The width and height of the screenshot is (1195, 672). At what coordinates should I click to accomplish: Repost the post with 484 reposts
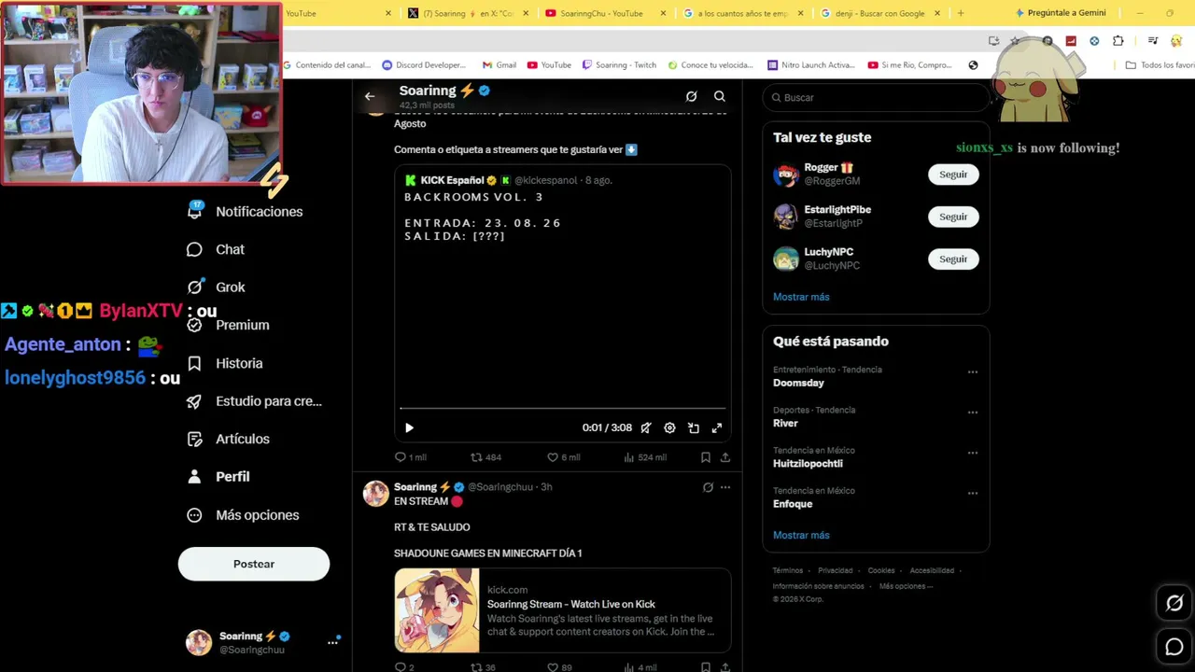(486, 457)
